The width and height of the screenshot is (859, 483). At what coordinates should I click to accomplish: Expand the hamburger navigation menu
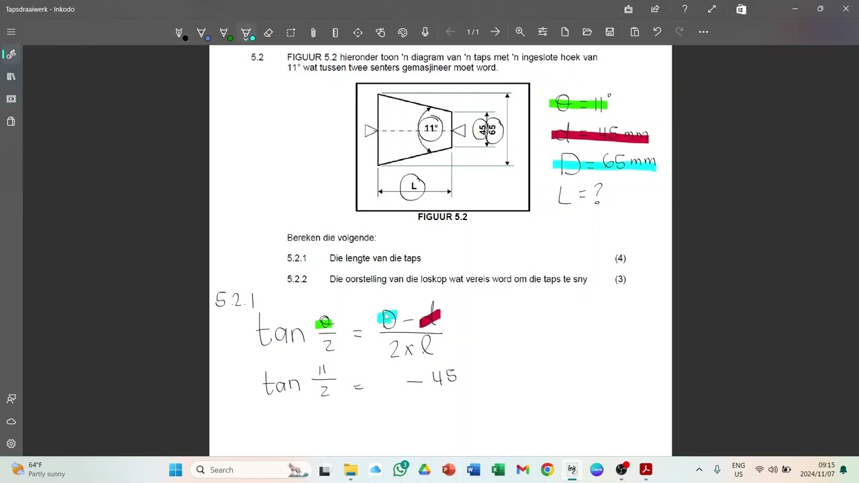(x=11, y=32)
